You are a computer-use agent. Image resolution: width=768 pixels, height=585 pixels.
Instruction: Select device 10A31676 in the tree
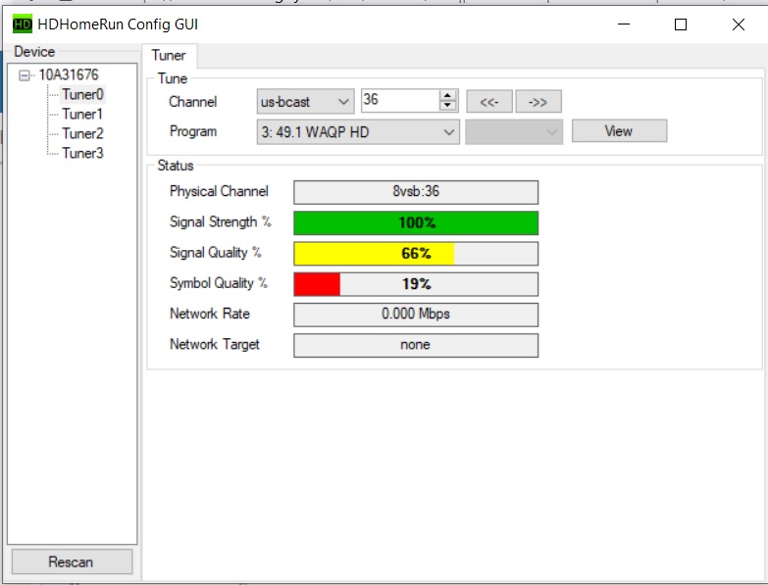pos(69,74)
